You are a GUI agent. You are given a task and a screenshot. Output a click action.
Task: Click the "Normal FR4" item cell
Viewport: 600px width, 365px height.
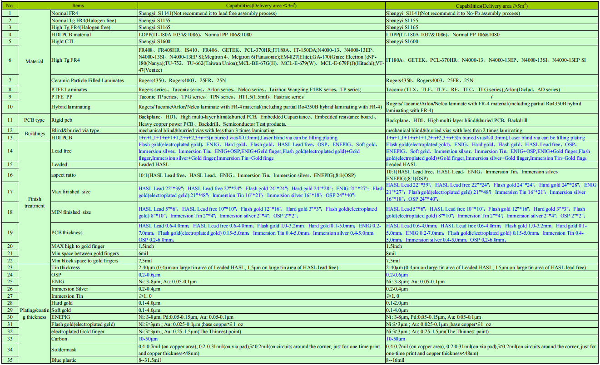(93, 13)
